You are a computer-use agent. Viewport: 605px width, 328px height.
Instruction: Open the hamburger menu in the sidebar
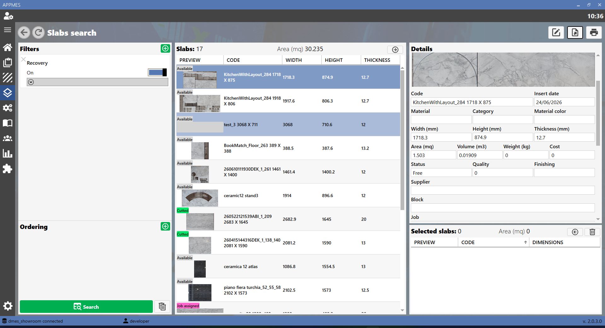(8, 30)
